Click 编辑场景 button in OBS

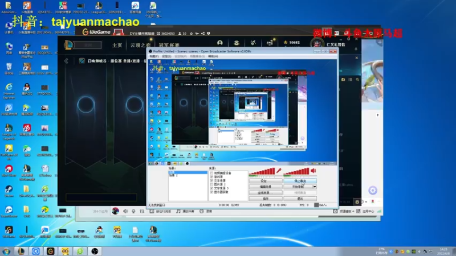click(x=266, y=187)
